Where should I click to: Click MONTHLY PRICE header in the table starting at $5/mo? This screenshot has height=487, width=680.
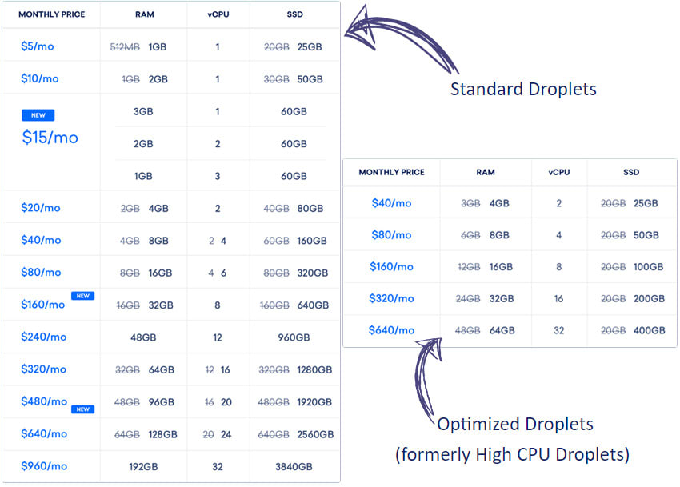coord(52,14)
